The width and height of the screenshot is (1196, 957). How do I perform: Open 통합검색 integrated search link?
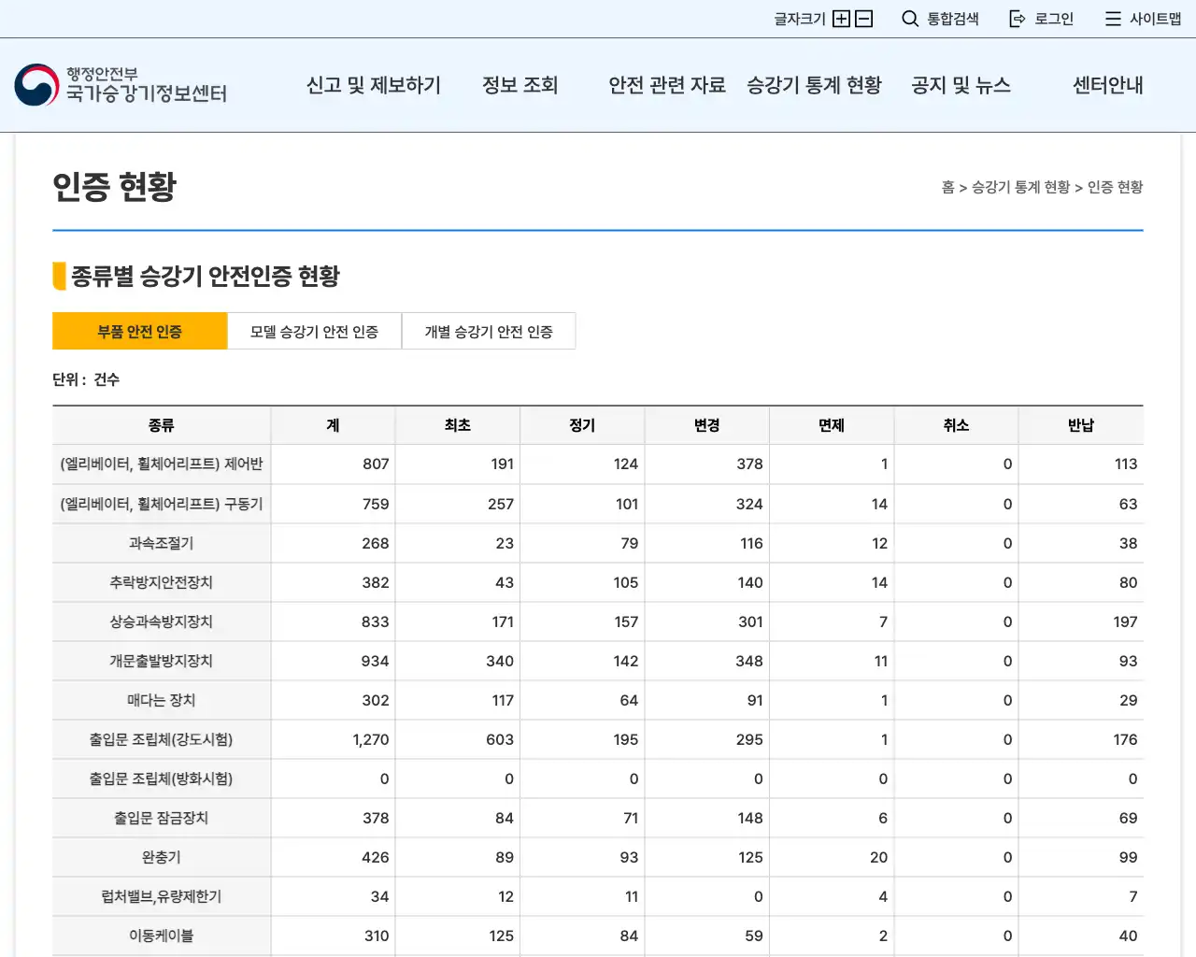(x=953, y=19)
